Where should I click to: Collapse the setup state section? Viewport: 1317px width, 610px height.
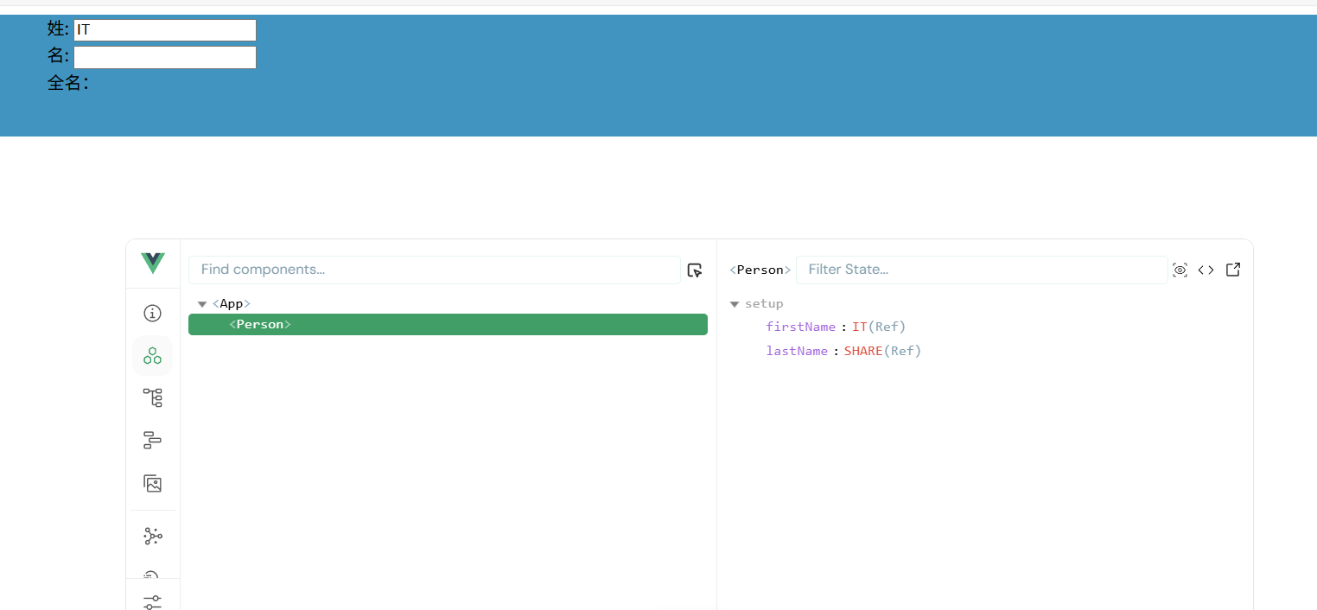735,304
